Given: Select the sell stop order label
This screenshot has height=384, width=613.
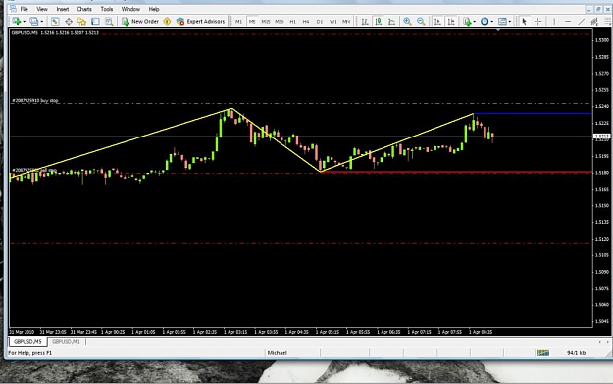Looking at the screenshot, I should (x=34, y=170).
